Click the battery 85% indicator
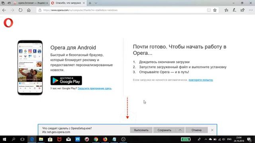Image resolution: width=255 pixels, height=143 pixels. [x=186, y=139]
